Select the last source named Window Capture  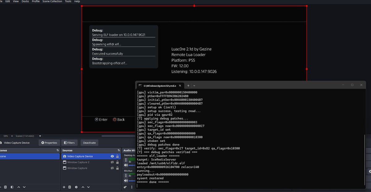91,168
